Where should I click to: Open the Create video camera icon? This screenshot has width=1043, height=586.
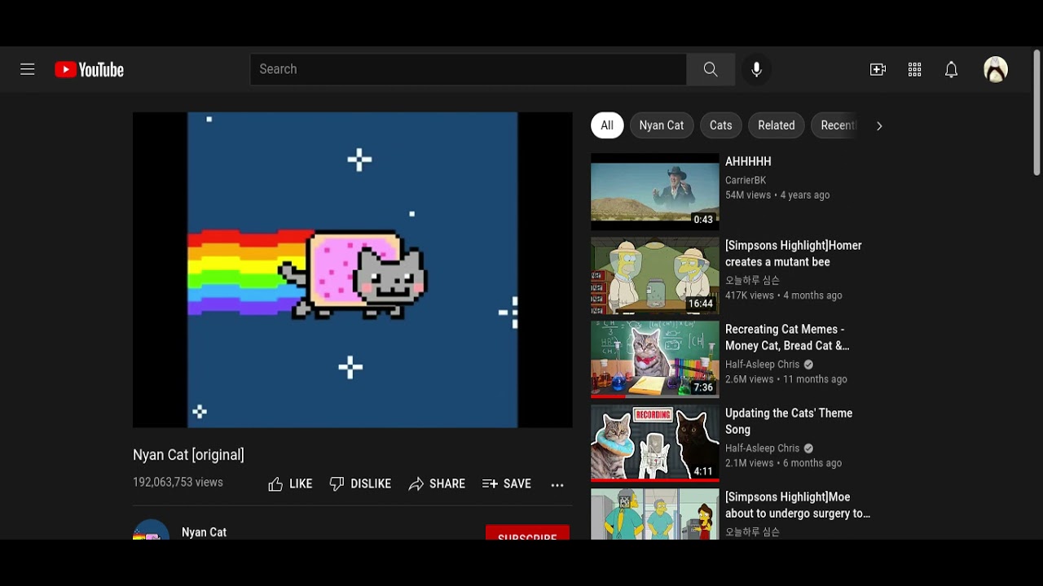878,69
